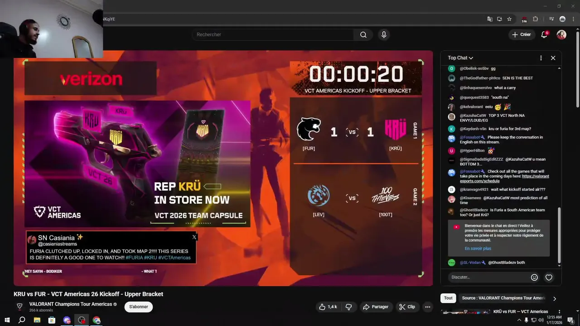The width and height of the screenshot is (580, 326).
Task: Open VALORANT Champions Tour Americas channel name
Action: coord(70,304)
